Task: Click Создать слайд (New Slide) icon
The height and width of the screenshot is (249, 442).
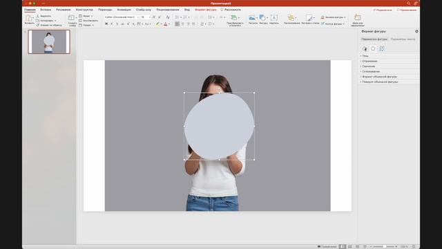Action: click(x=71, y=18)
